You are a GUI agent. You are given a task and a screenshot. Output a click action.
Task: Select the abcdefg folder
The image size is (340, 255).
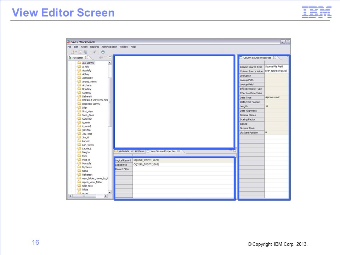87,70
